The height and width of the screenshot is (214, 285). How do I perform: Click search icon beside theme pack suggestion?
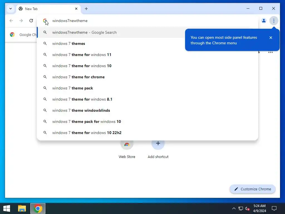tap(45, 88)
